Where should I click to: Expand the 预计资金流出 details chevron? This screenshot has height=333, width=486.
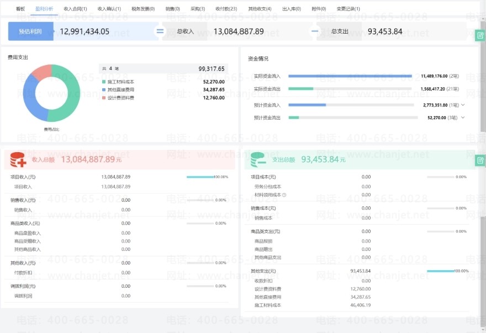[463, 117]
